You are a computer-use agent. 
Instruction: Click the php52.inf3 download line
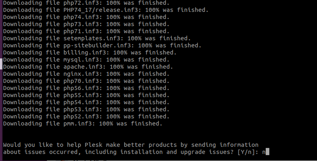(x=86, y=116)
